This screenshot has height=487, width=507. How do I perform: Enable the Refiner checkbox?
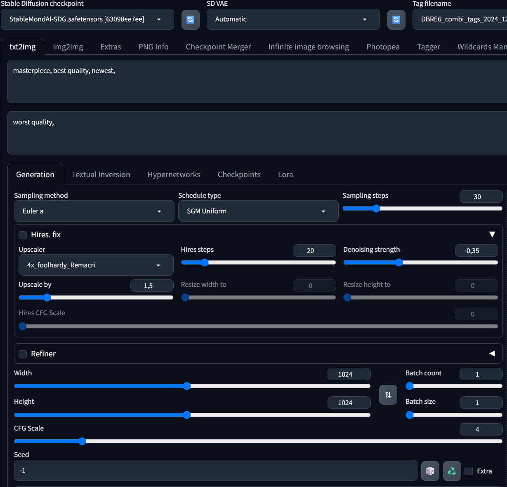[x=23, y=354]
